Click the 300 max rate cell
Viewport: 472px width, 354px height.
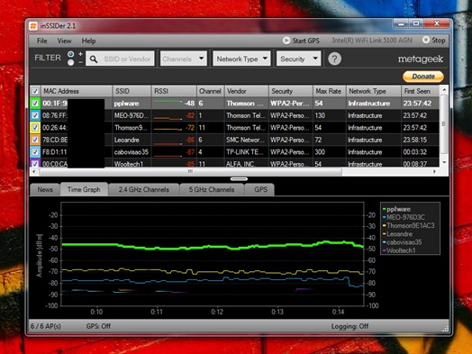(329, 152)
